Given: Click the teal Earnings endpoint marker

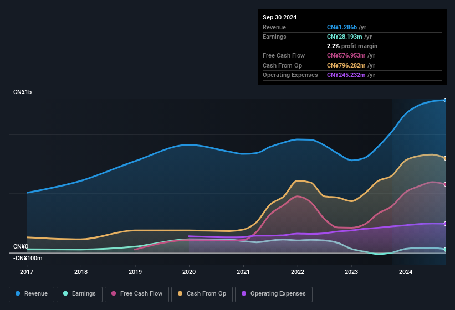Looking at the screenshot, I should (x=446, y=249).
